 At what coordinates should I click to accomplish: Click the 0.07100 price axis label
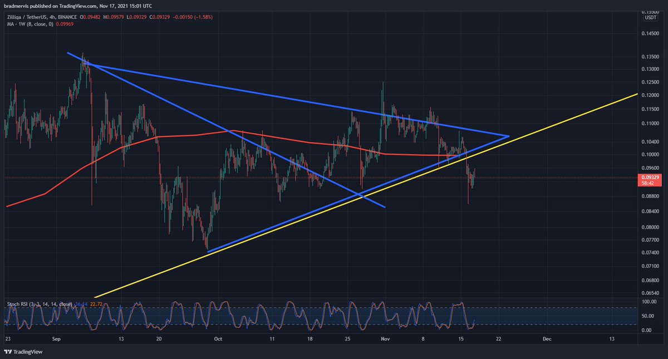650,265
